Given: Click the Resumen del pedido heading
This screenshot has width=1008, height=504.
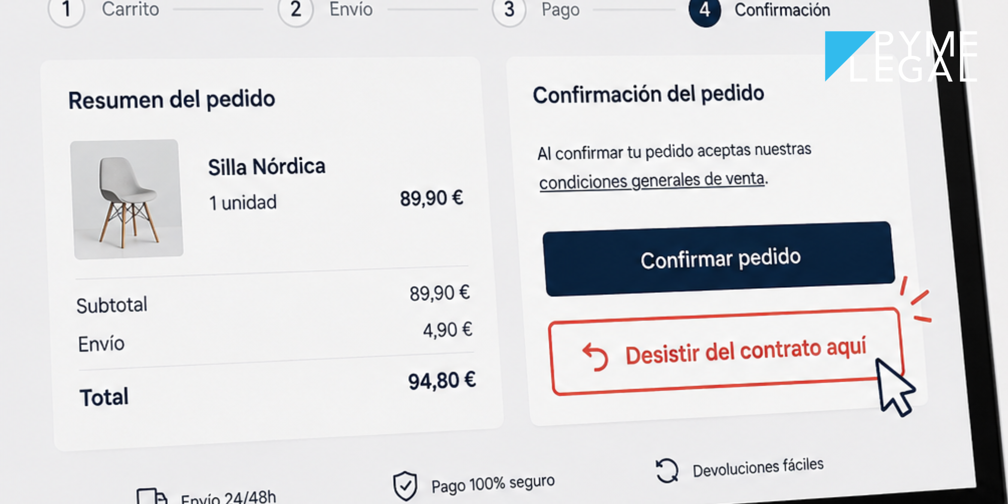Looking at the screenshot, I should 171,99.
